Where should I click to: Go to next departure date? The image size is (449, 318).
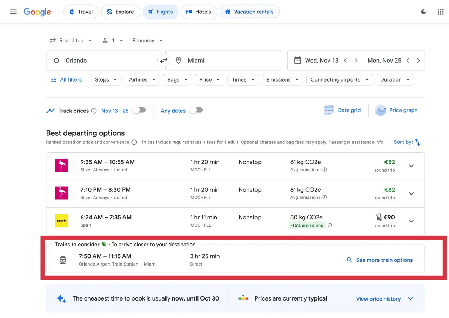(x=356, y=61)
